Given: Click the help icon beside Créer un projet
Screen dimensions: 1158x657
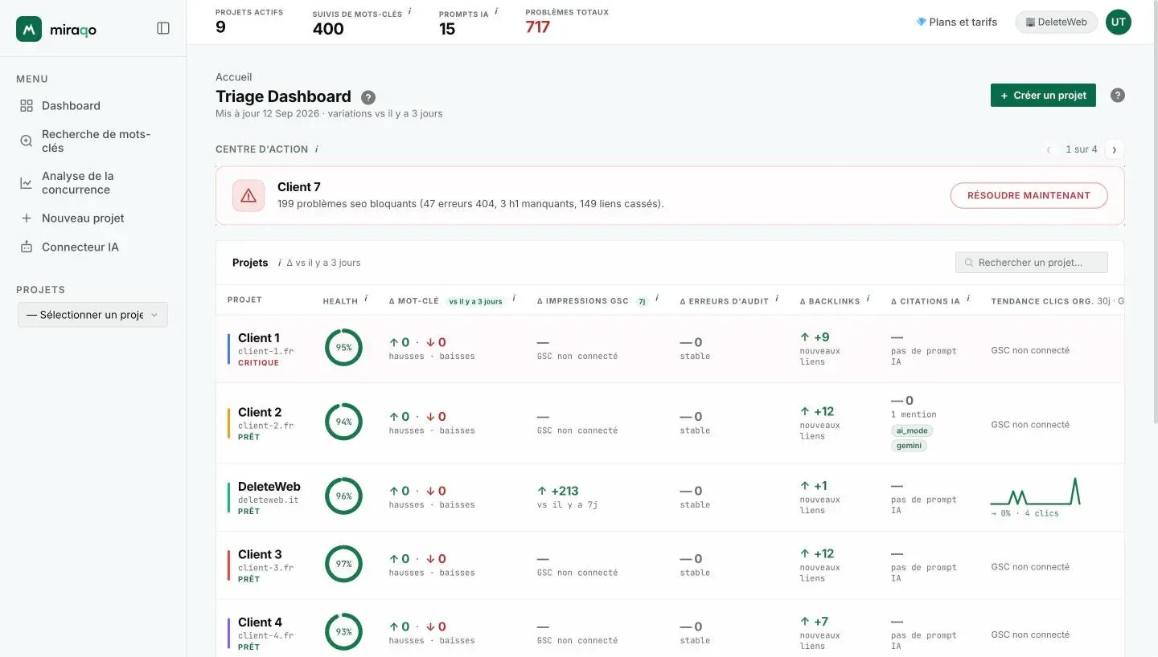Looking at the screenshot, I should click(x=1118, y=95).
